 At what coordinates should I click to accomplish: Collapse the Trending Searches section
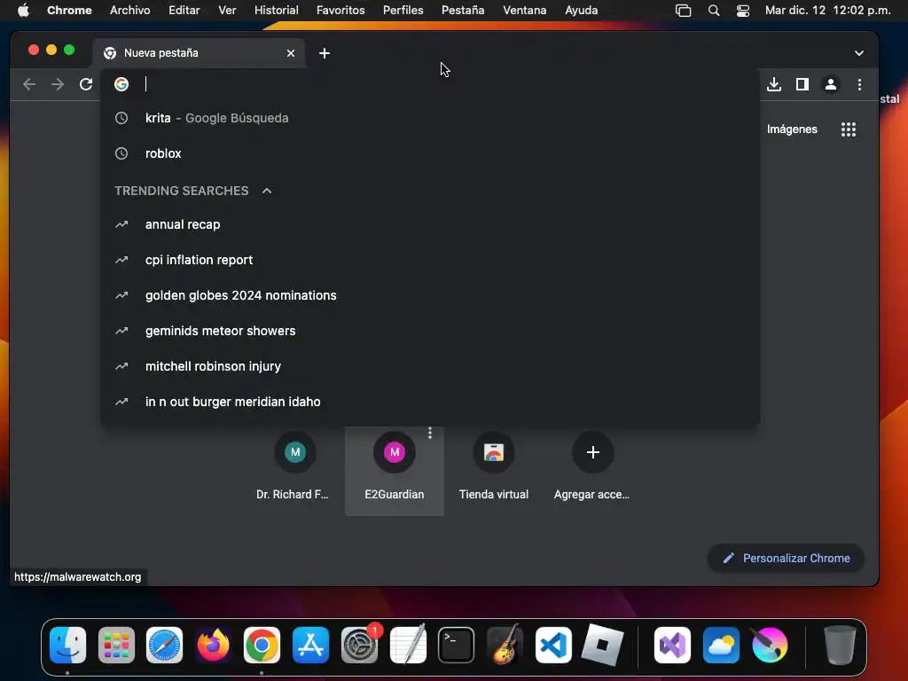[x=267, y=191]
